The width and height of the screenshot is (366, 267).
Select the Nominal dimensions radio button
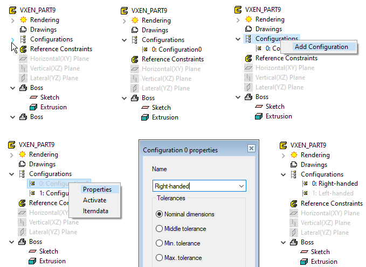pyautogui.click(x=159, y=214)
